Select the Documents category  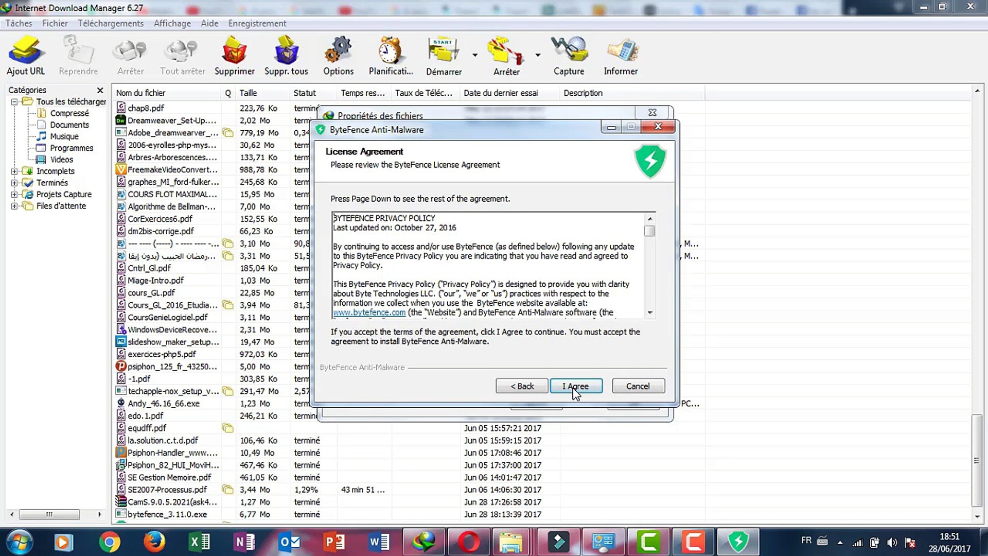[x=69, y=125]
